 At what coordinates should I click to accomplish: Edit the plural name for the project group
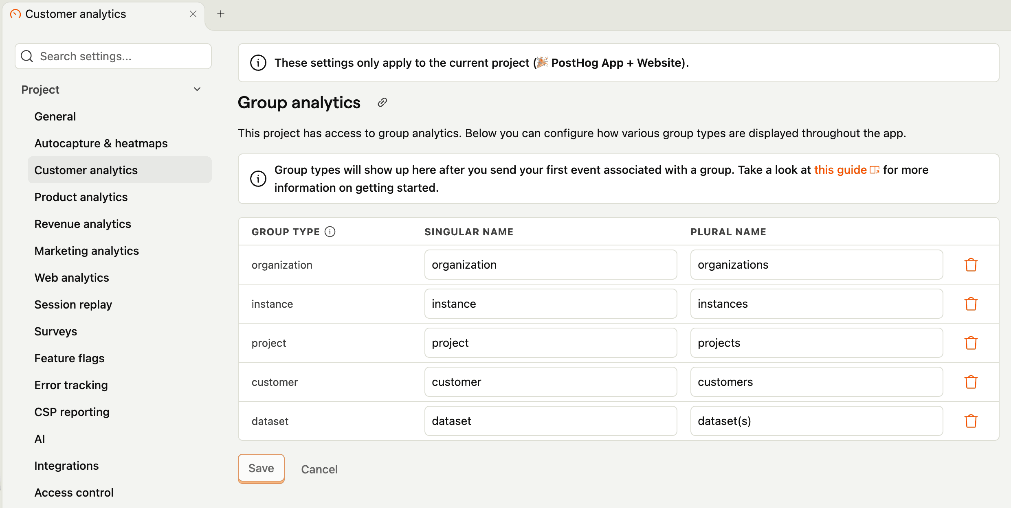click(816, 342)
